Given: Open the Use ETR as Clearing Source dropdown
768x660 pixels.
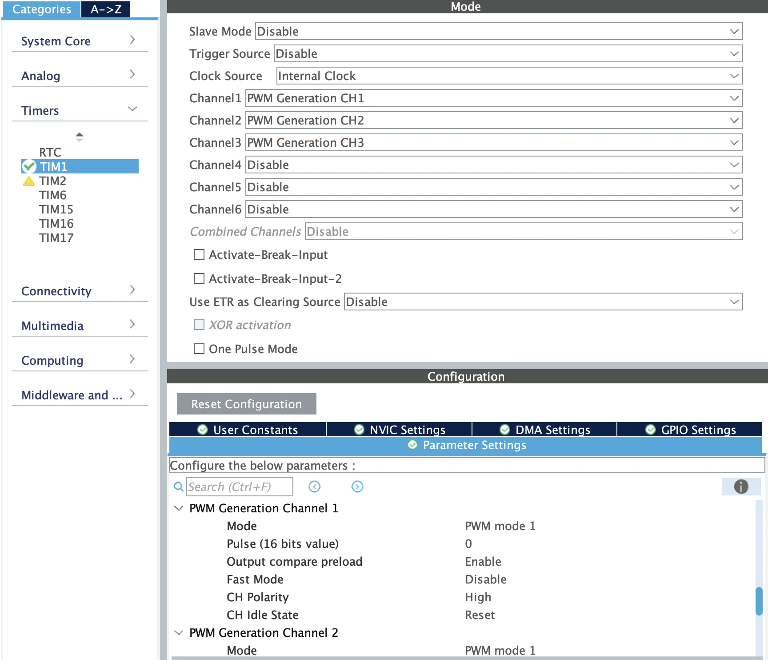Looking at the screenshot, I should point(543,302).
